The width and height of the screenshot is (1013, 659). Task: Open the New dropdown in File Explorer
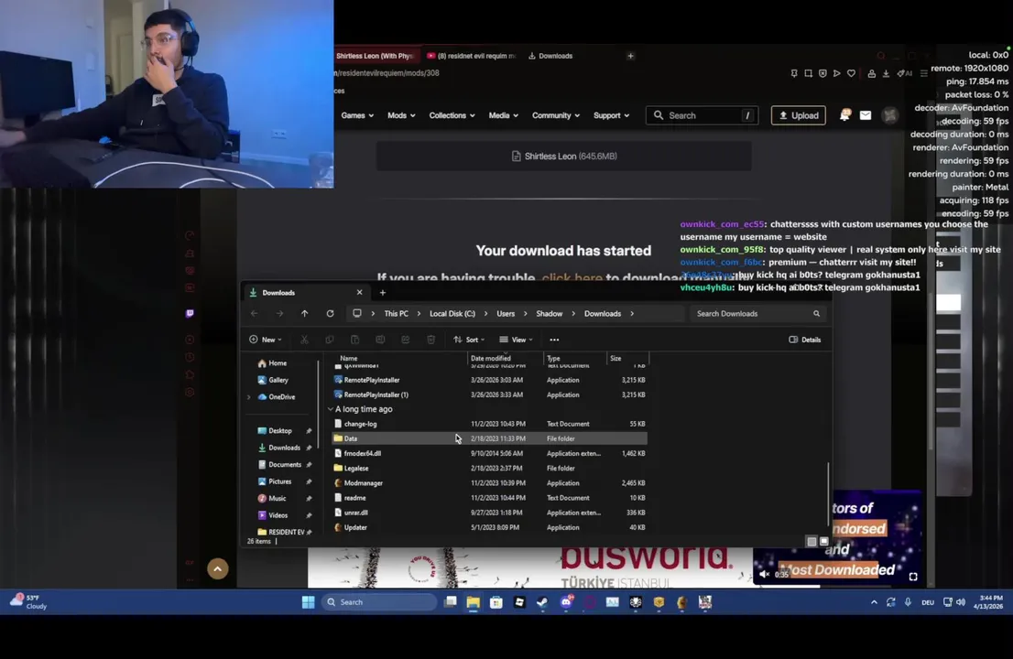click(266, 340)
